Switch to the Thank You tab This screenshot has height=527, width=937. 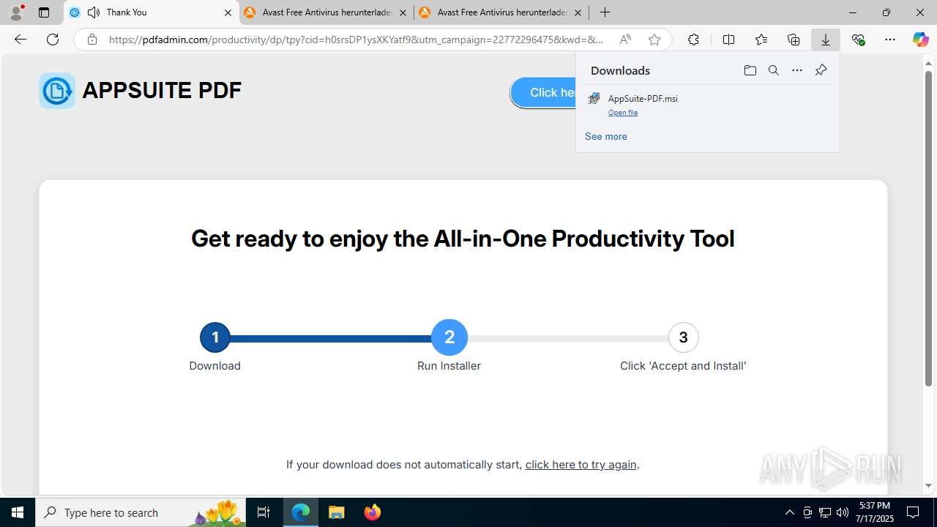(152, 12)
